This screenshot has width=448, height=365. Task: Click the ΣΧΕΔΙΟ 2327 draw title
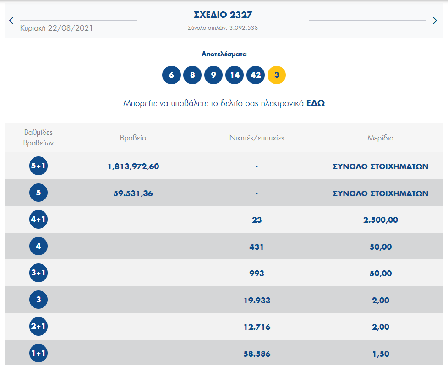coord(223,15)
